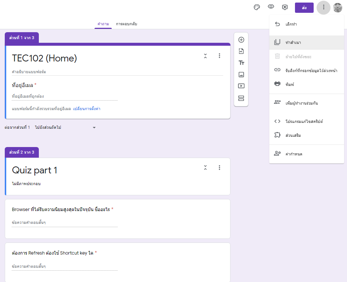Screen dimensions: 347x282
Task: Click the add video icon
Action: pyautogui.click(x=241, y=86)
